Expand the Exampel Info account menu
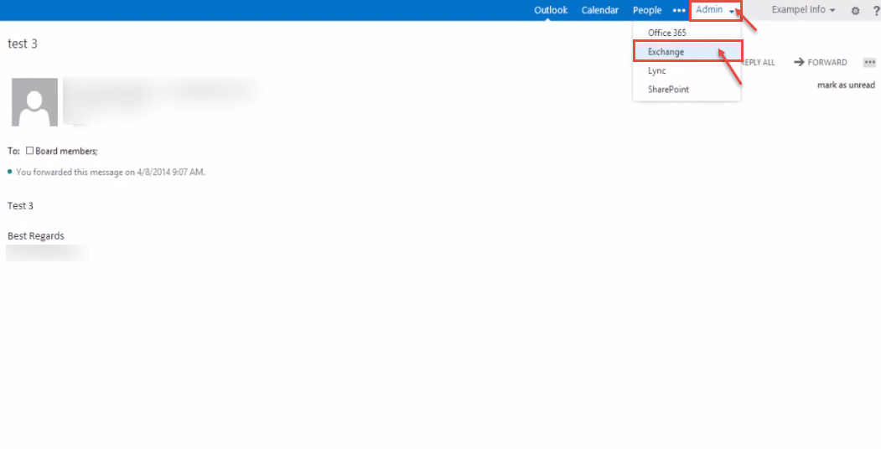The width and height of the screenshot is (881, 449). point(803,10)
